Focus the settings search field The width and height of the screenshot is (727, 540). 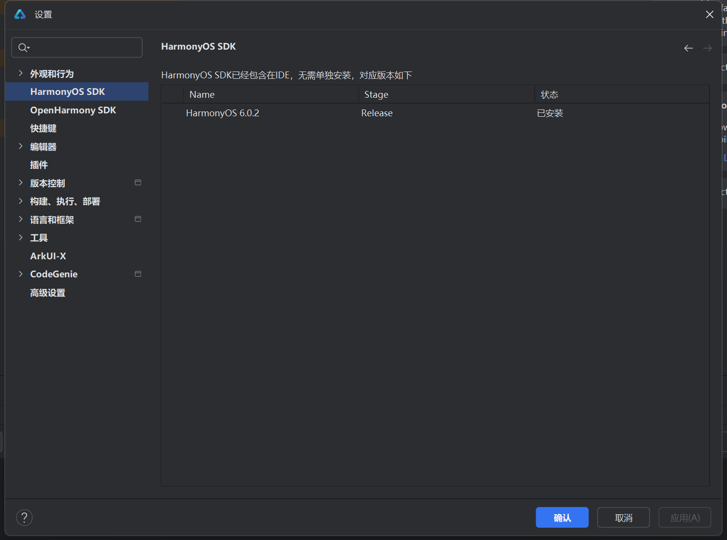click(77, 48)
